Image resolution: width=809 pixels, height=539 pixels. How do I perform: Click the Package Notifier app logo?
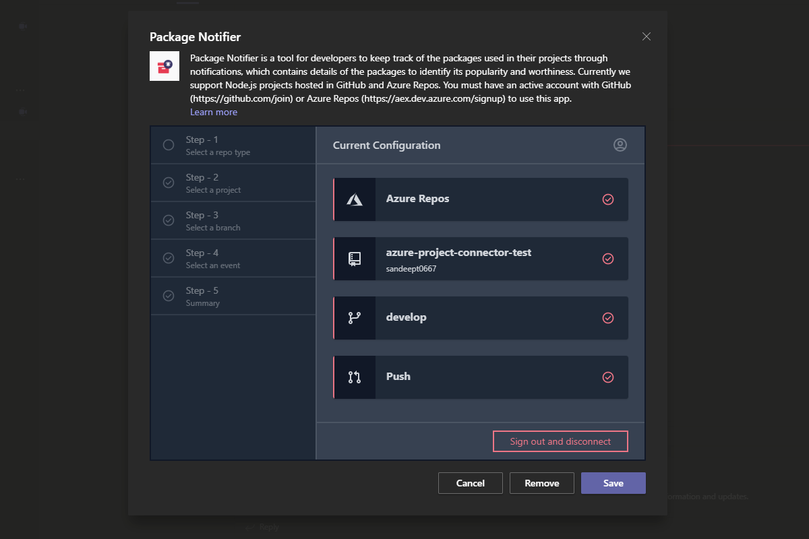[164, 66]
